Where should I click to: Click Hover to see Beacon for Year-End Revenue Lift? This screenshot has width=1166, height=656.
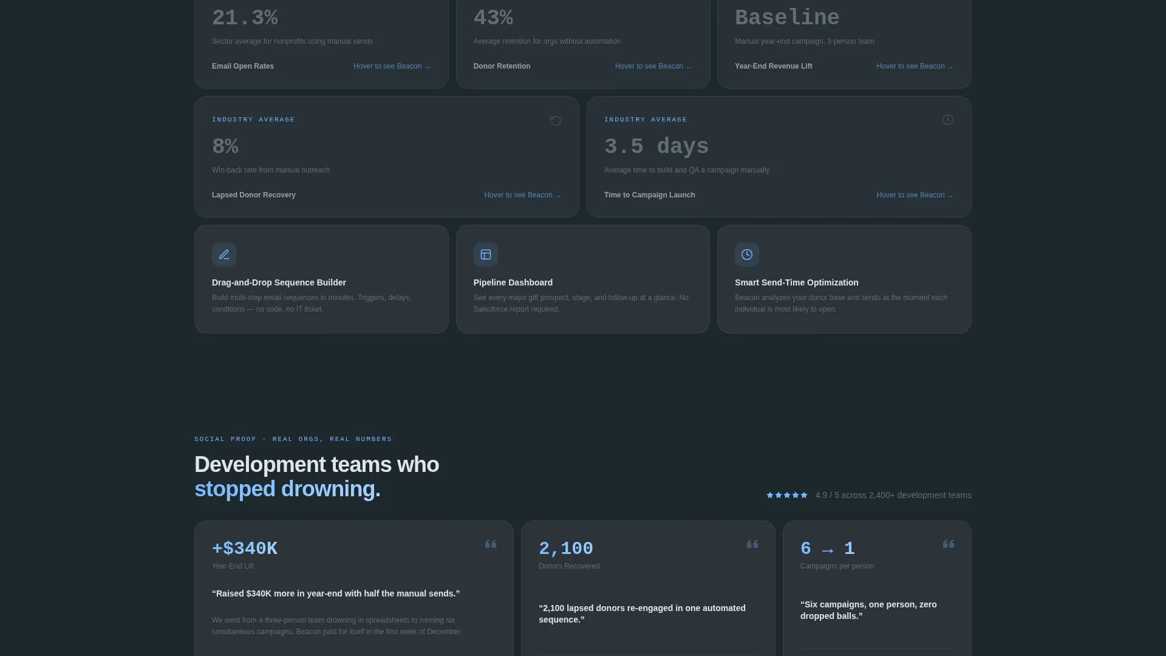[x=915, y=66]
